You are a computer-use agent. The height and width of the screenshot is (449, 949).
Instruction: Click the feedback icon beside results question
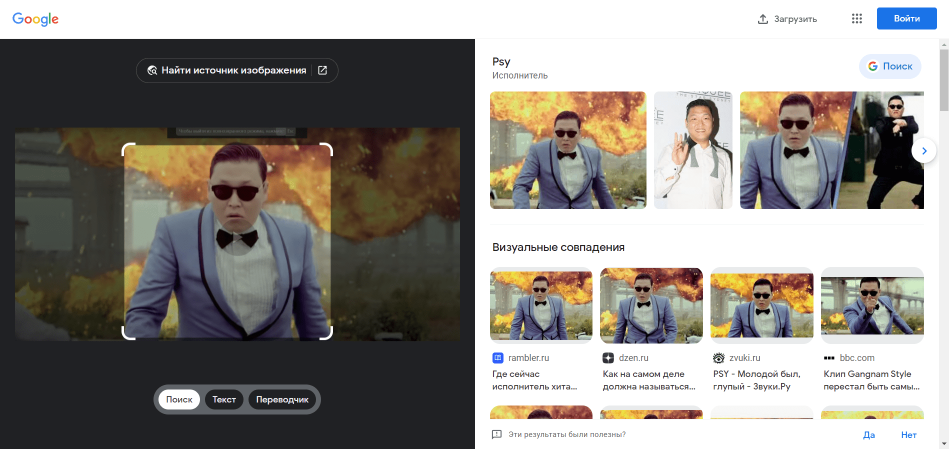[x=496, y=434]
